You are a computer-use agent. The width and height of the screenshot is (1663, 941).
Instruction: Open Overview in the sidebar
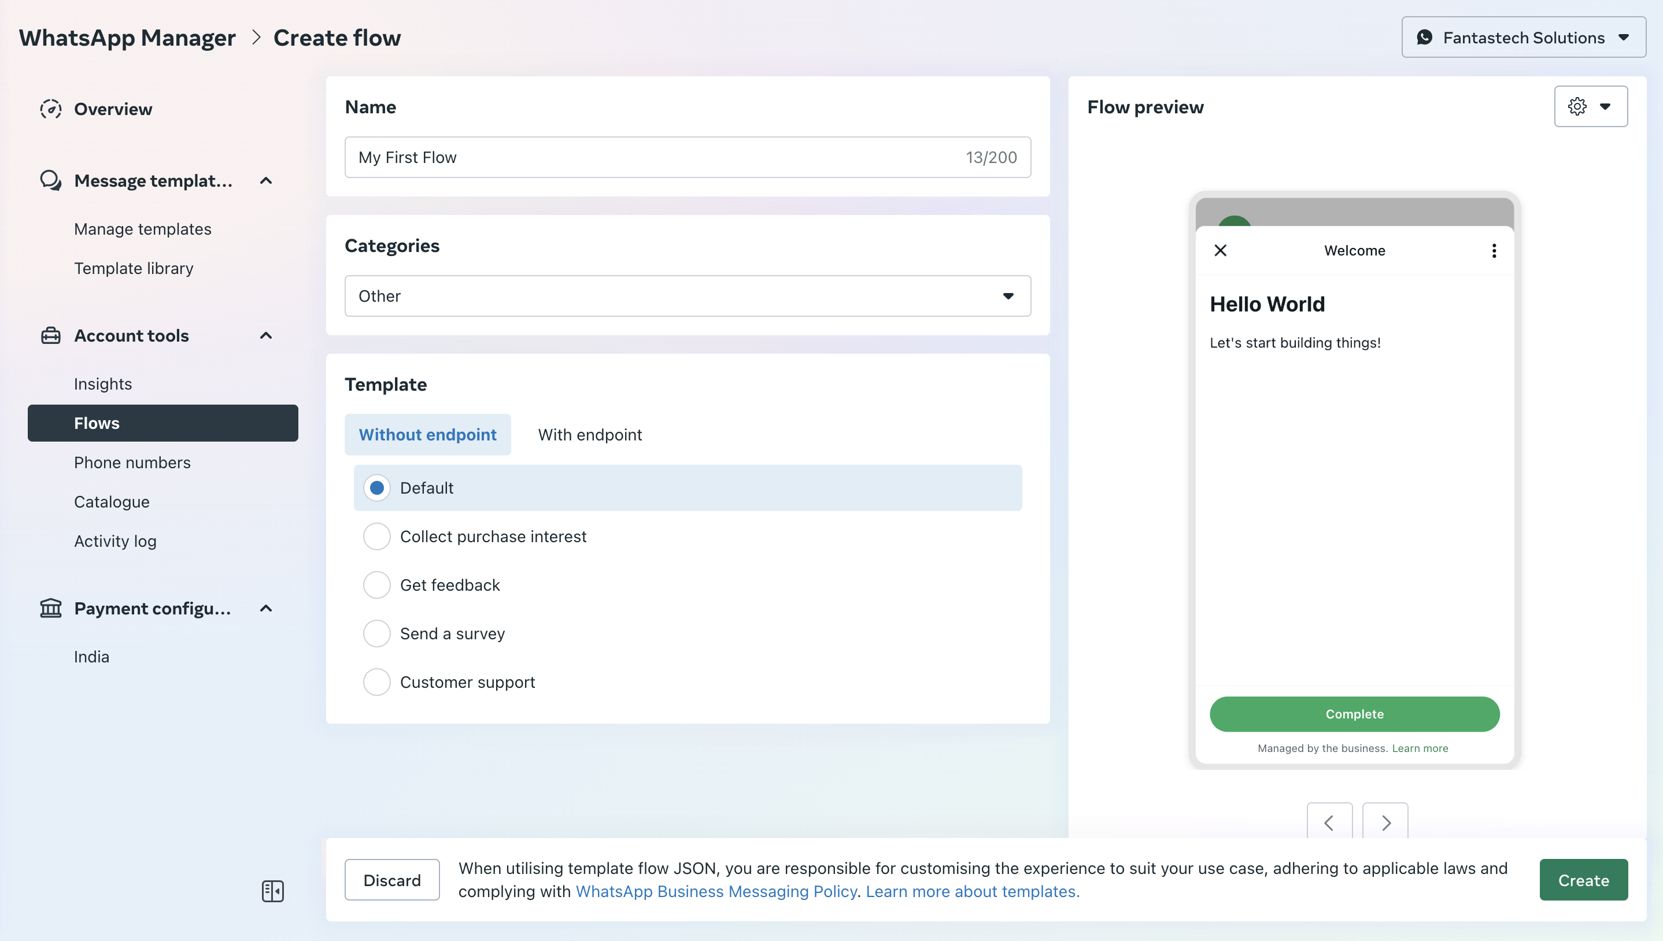point(113,109)
